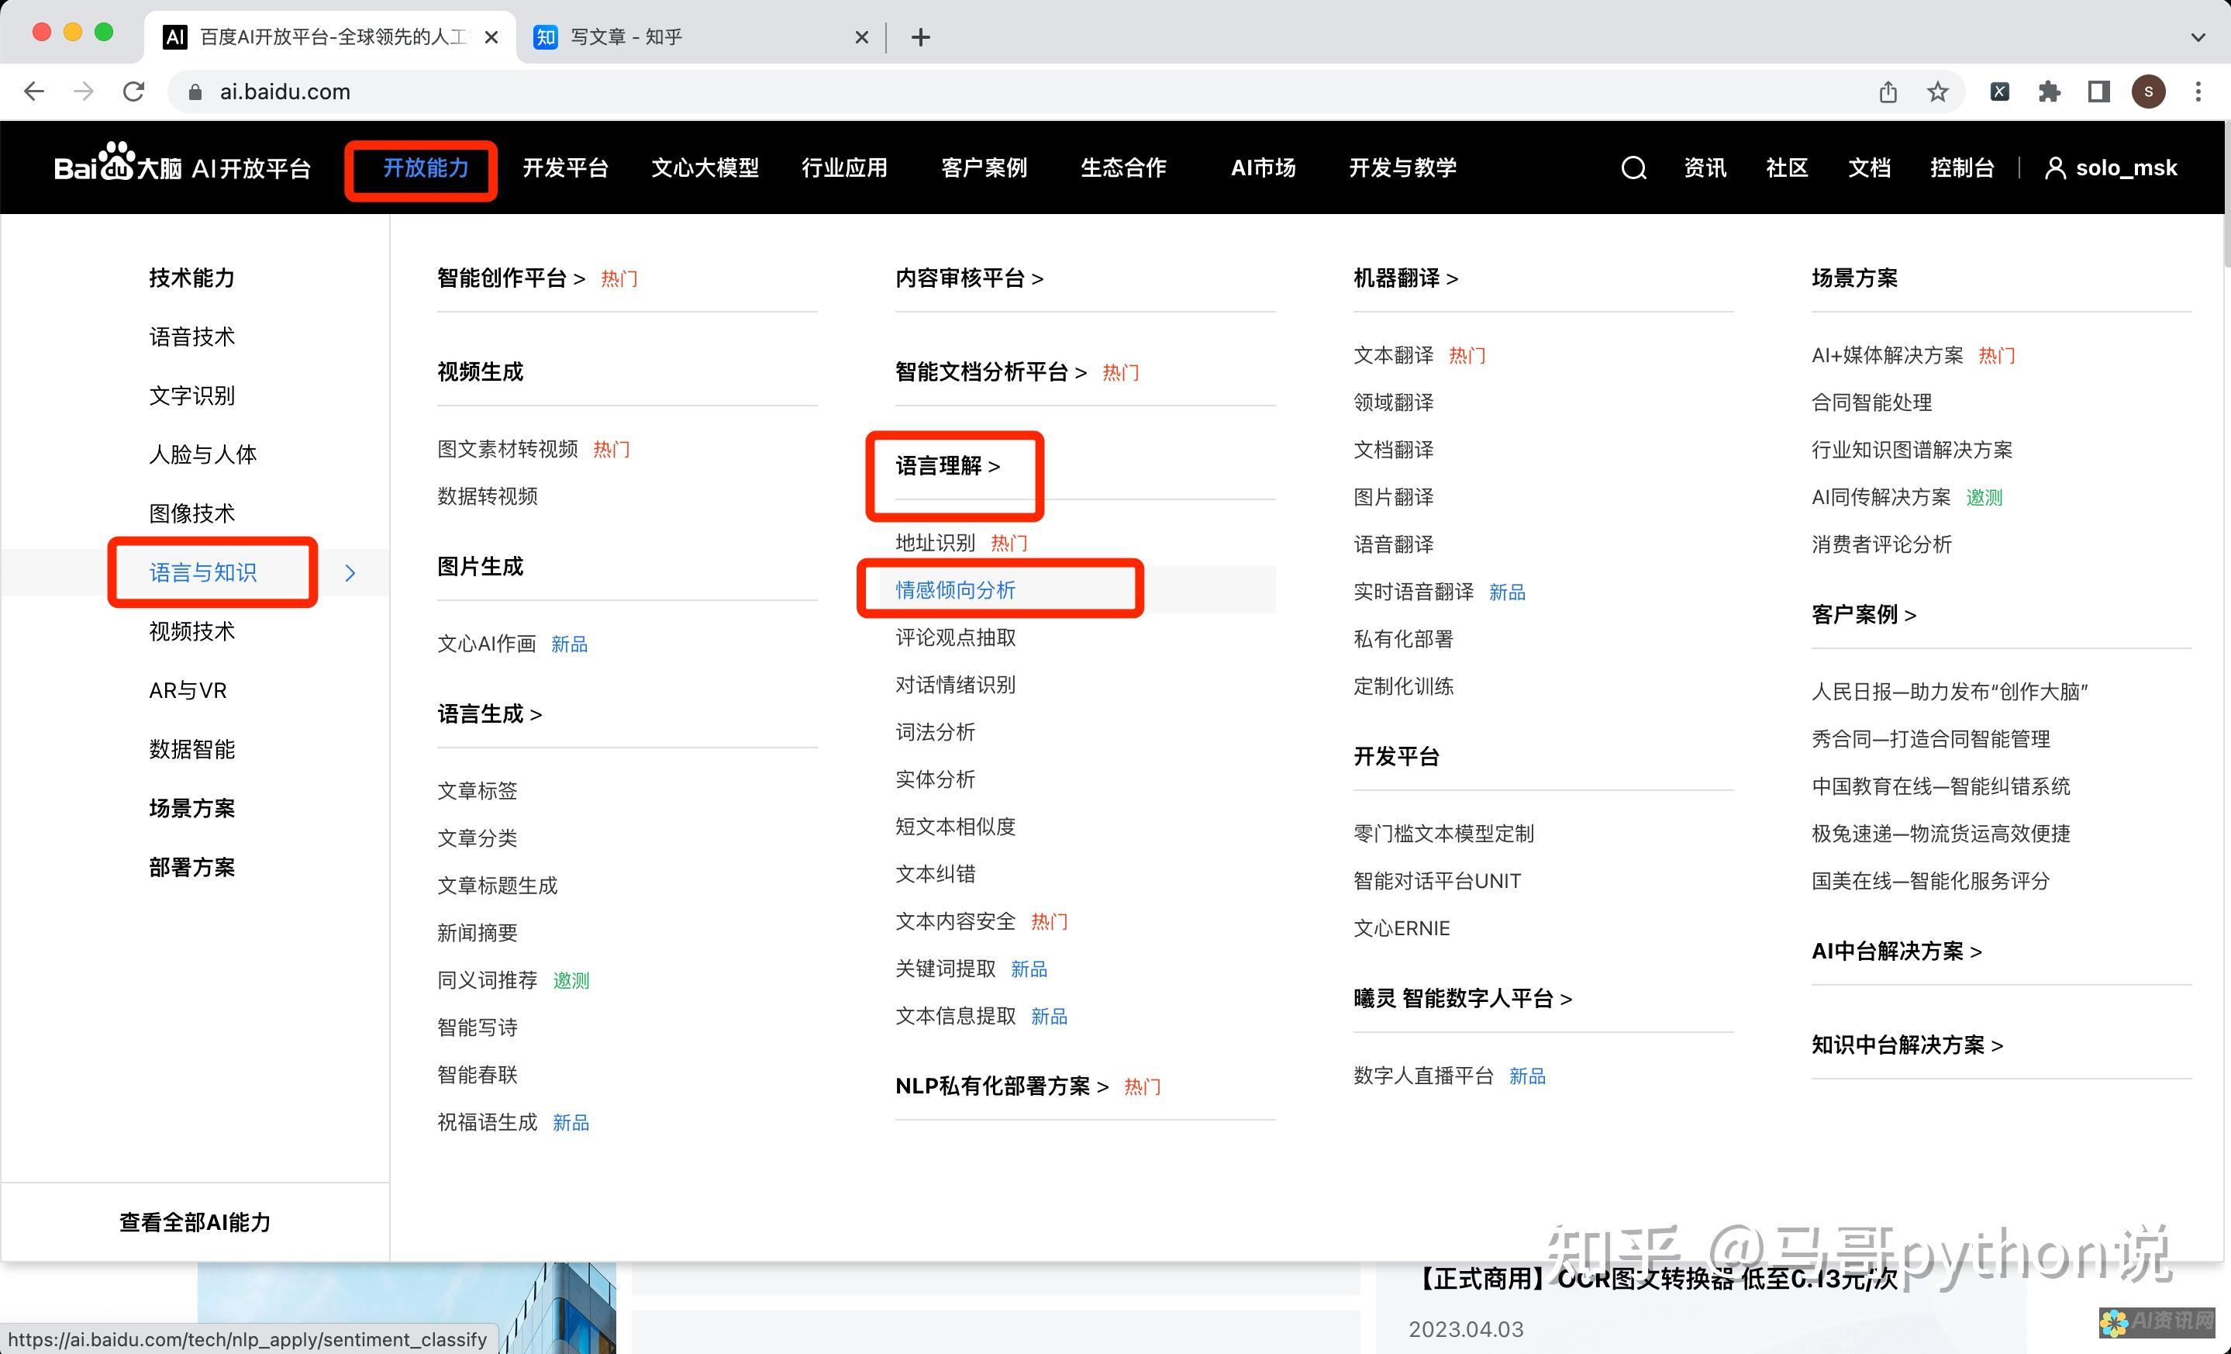Viewport: 2231px width, 1354px height.
Task: Click the AI+媒体解决方案 link
Action: [x=1887, y=355]
